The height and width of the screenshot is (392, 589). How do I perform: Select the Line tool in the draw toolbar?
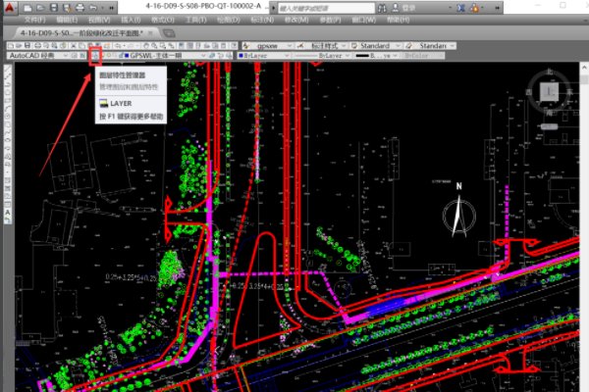point(5,71)
